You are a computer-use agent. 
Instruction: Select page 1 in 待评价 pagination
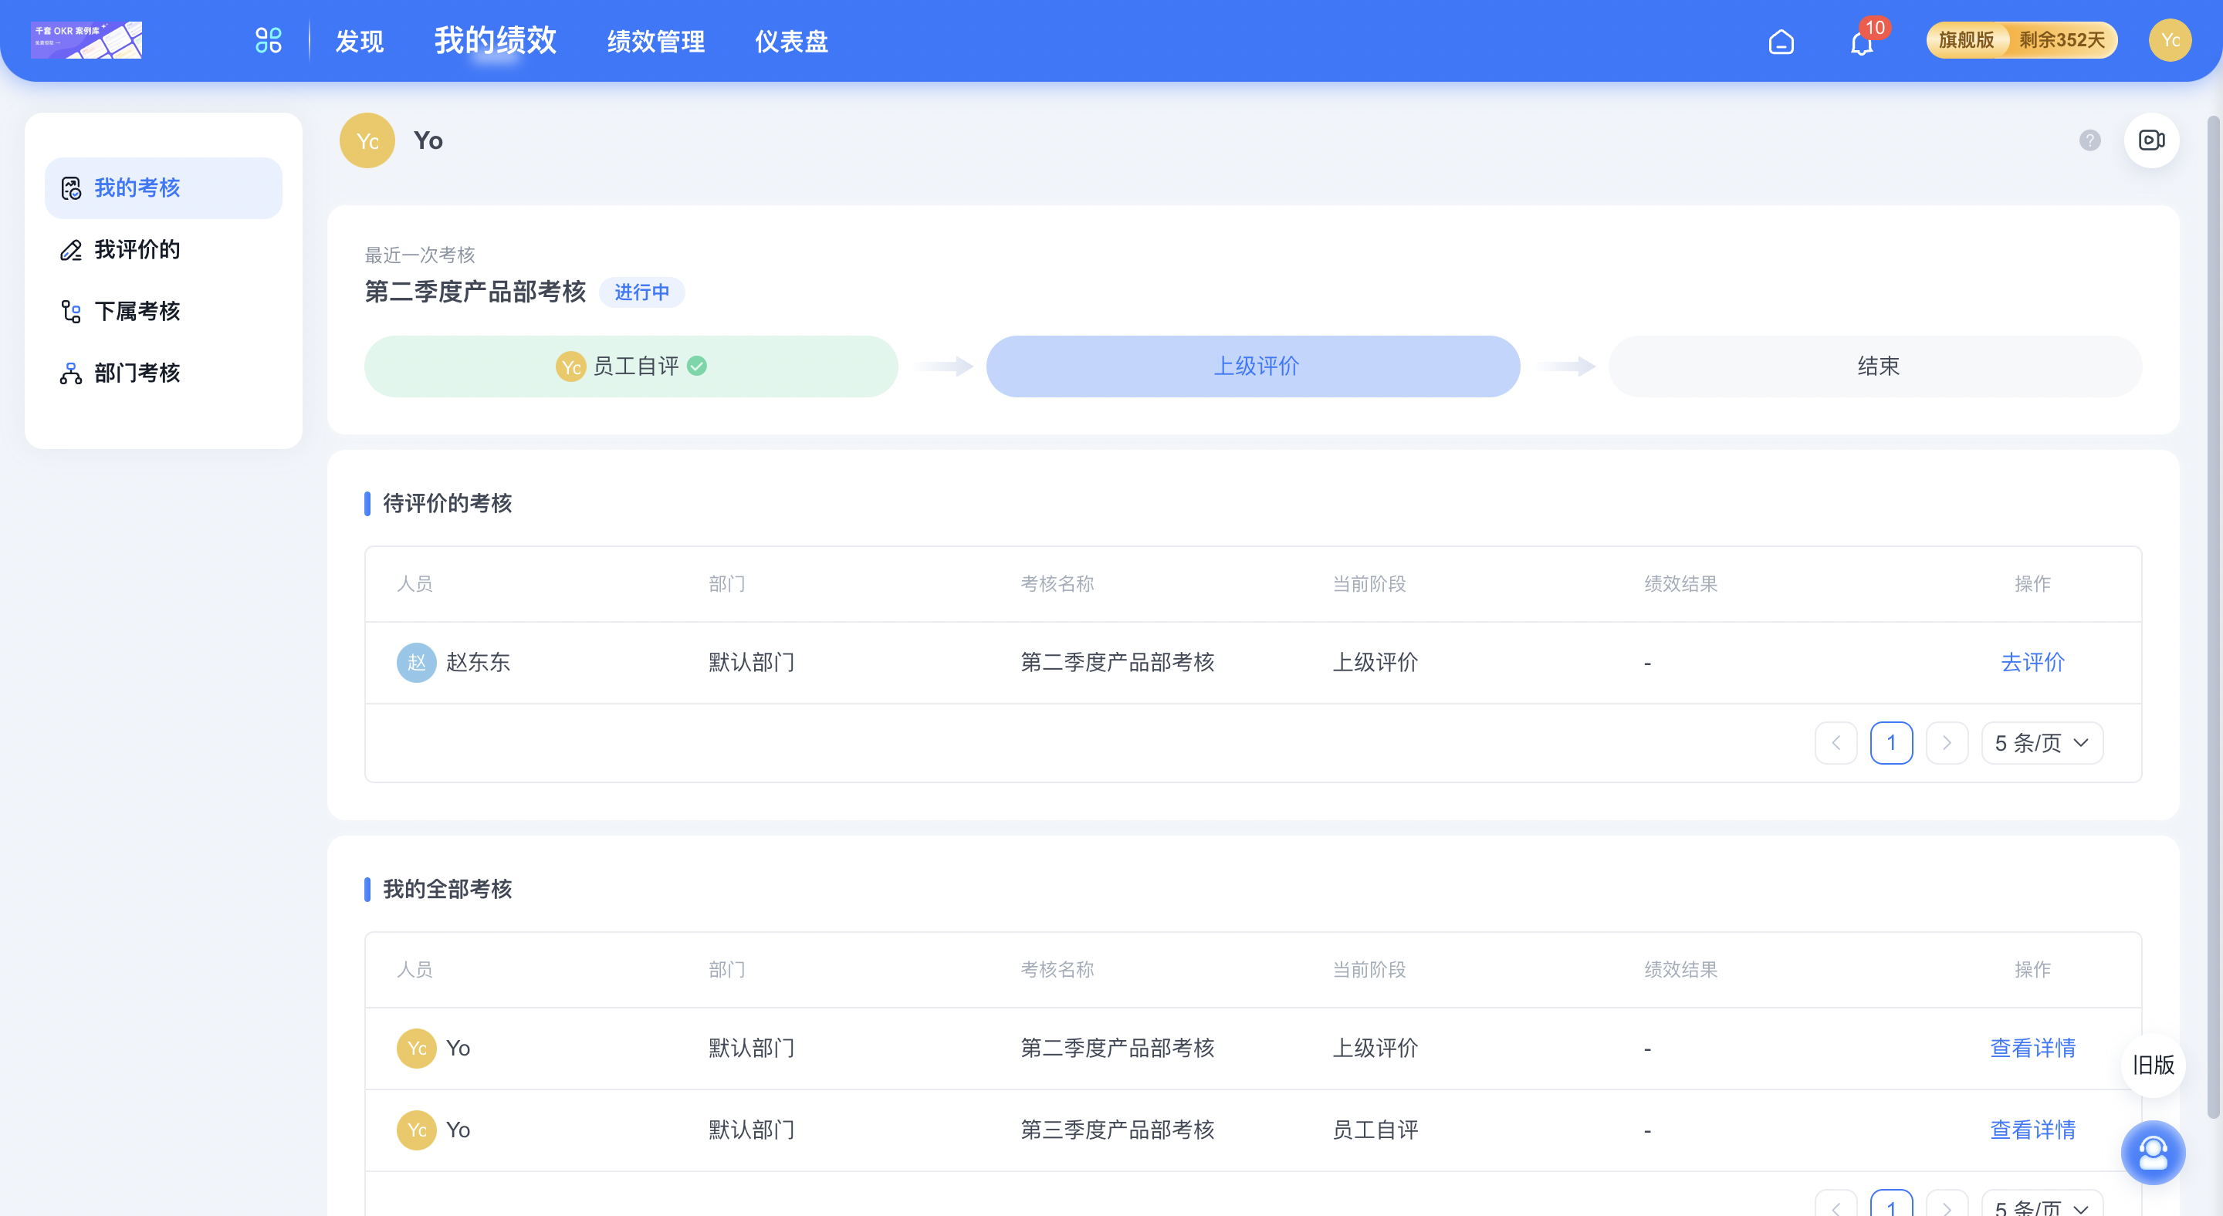tap(1892, 743)
